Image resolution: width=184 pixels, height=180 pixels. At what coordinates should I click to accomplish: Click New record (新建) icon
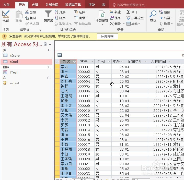[111, 12]
